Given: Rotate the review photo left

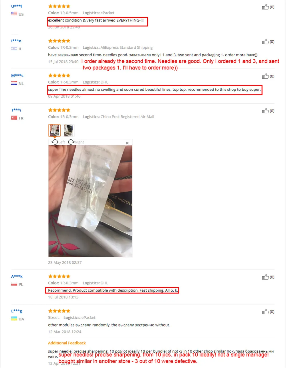Looking at the screenshot, I should pos(58,142).
